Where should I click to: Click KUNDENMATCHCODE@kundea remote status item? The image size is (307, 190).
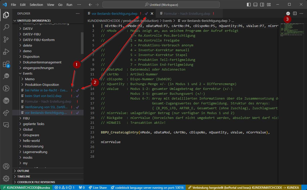click(x=26, y=187)
